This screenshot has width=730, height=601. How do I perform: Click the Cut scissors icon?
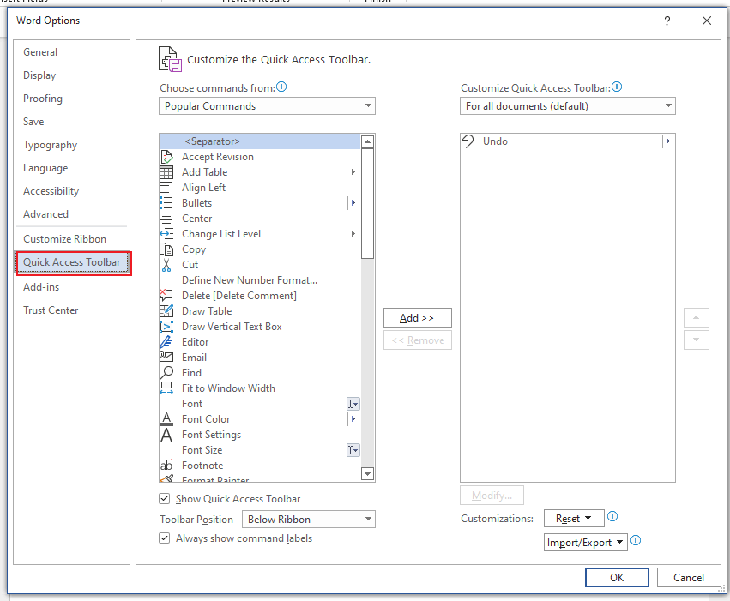pos(166,265)
